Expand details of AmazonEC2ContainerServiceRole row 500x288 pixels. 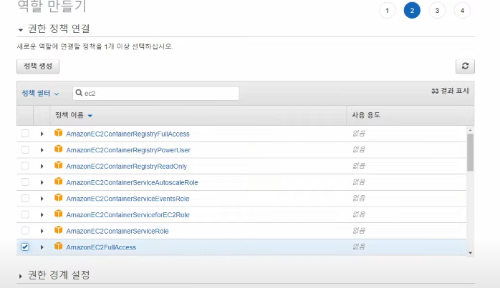[x=42, y=232]
